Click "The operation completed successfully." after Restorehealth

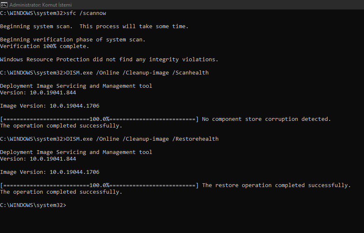(x=61, y=192)
